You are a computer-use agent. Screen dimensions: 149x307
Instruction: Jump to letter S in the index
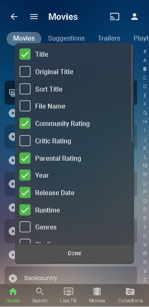[145, 218]
